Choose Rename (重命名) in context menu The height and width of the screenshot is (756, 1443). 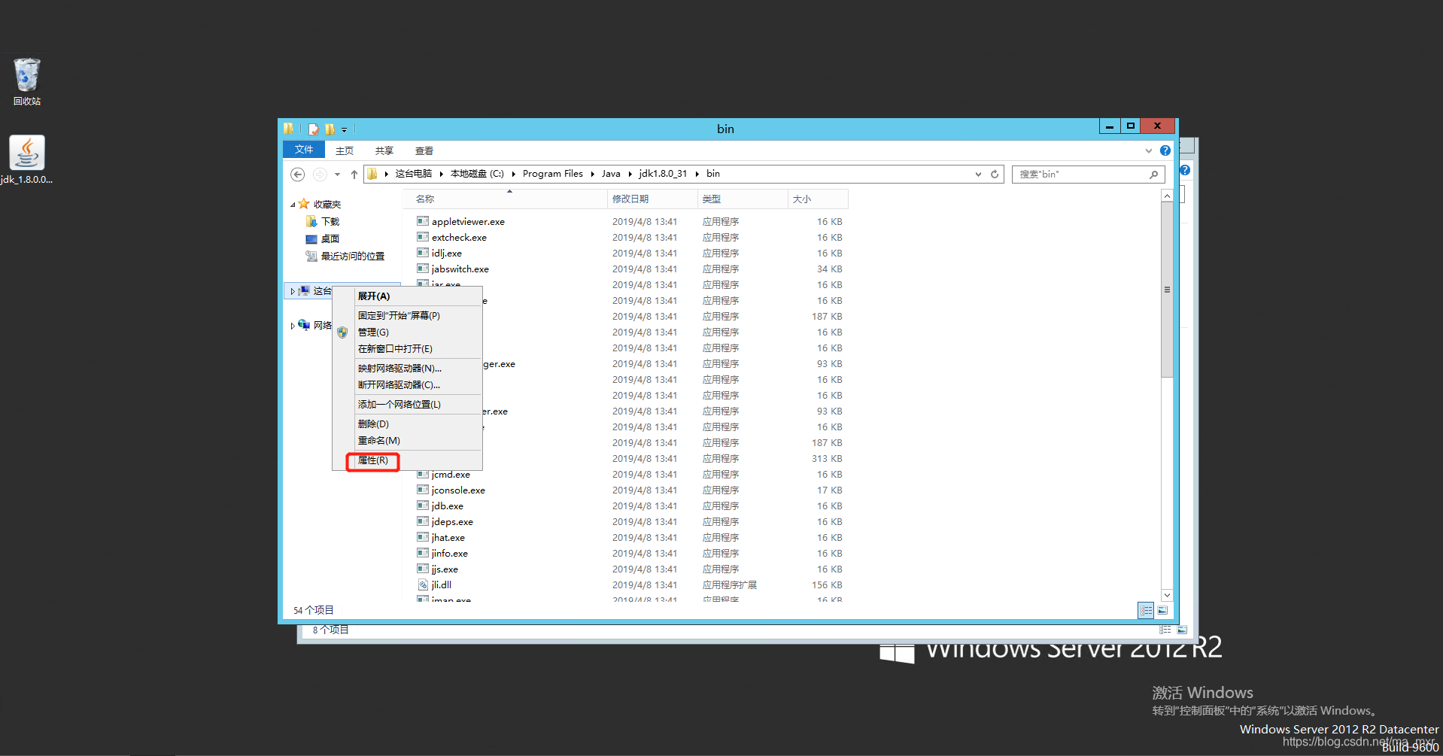[407, 440]
